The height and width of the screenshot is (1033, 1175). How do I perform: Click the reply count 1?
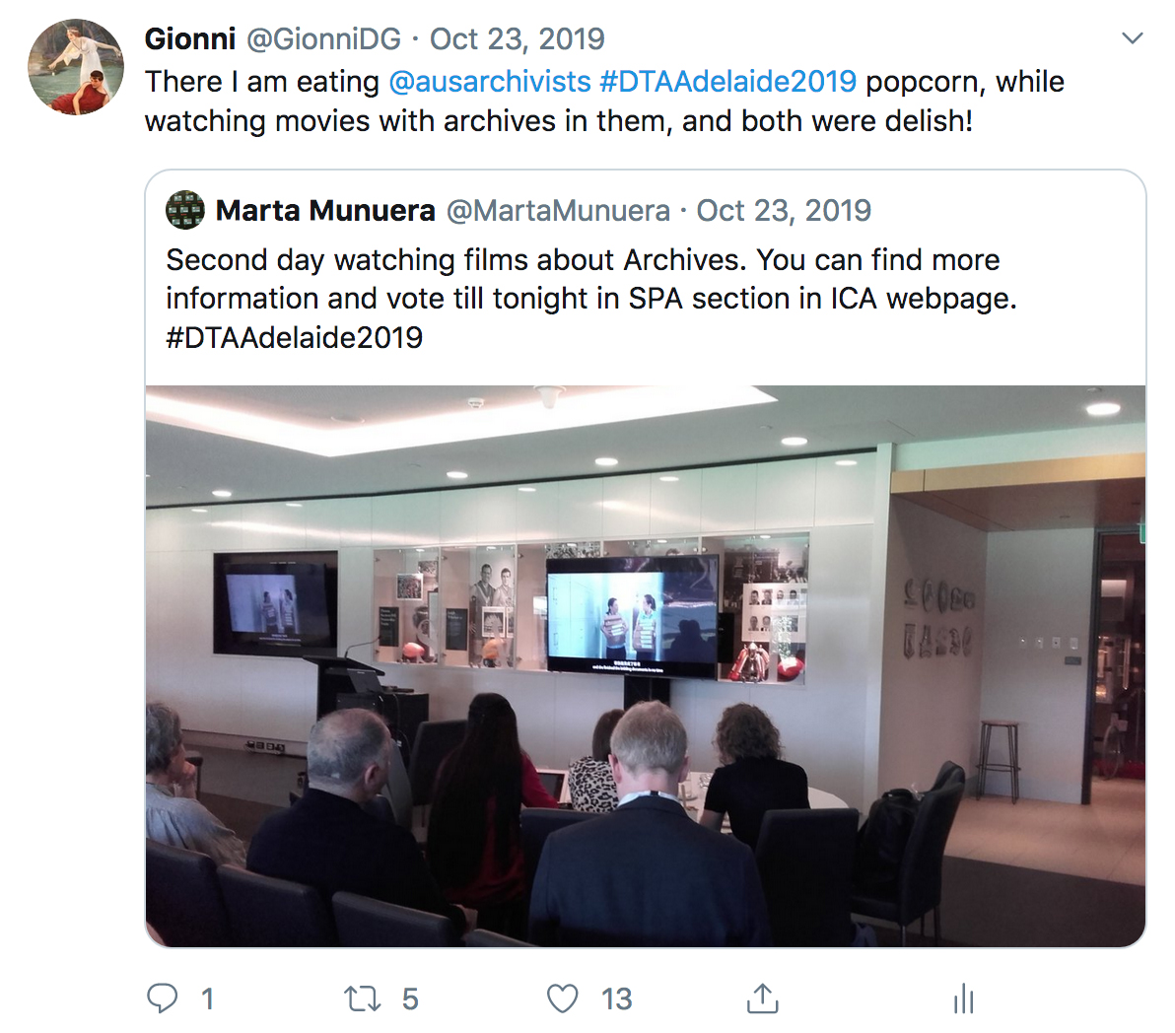(208, 999)
